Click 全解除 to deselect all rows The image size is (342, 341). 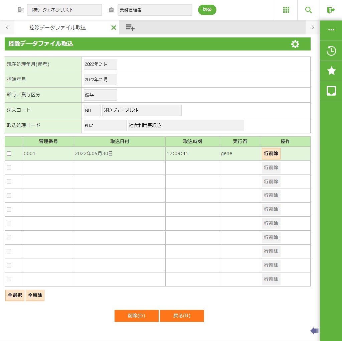click(35, 296)
